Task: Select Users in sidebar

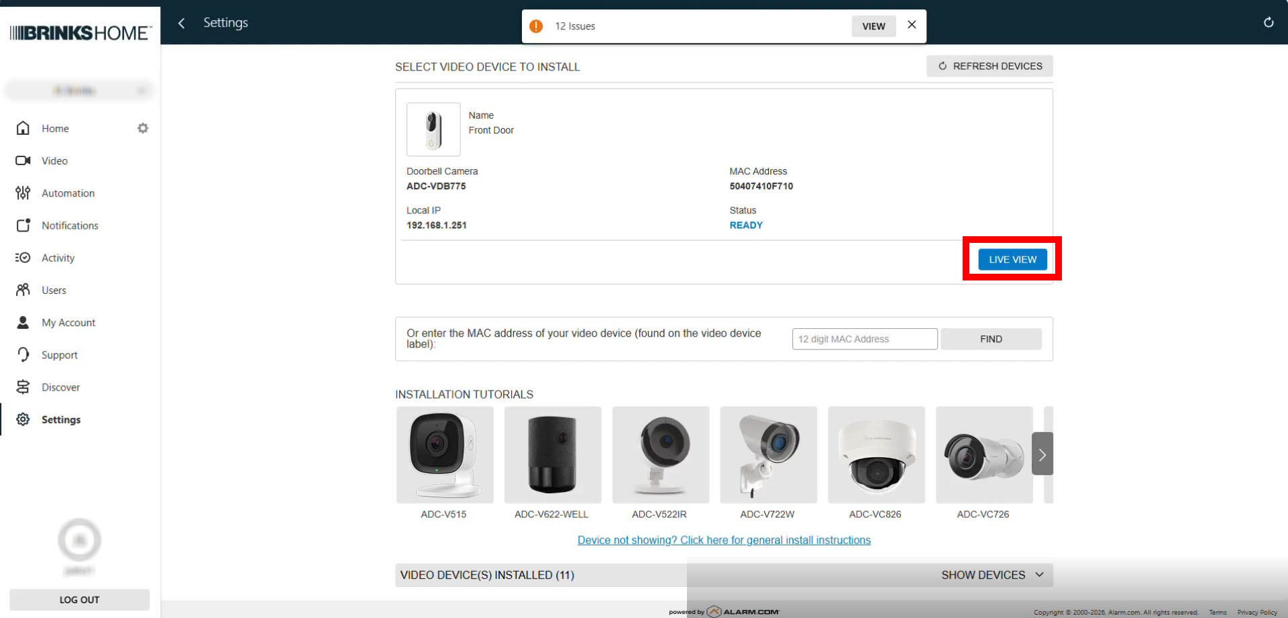Action: [54, 290]
